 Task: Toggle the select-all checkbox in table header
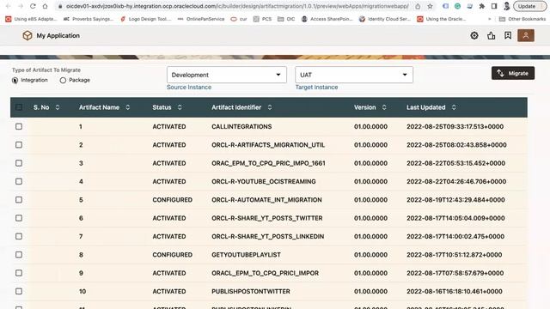tap(19, 107)
